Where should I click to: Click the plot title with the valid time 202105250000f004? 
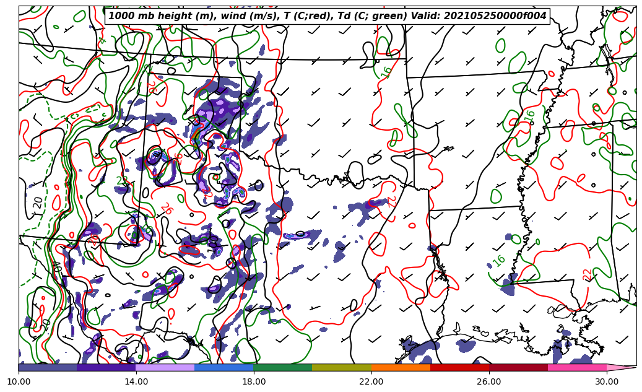pos(327,16)
